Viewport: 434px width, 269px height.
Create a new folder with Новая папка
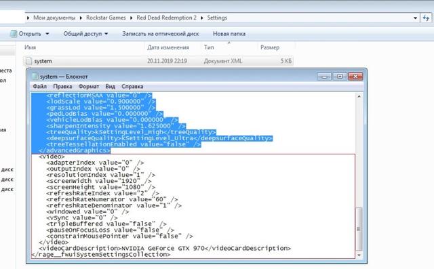click(x=229, y=34)
